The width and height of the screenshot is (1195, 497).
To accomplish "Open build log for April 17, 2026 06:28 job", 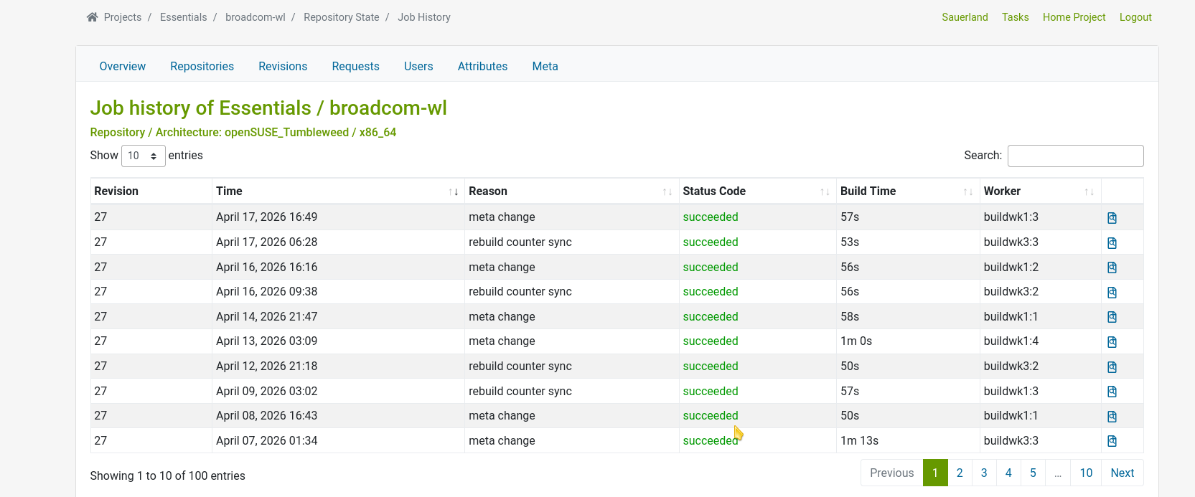I will pyautogui.click(x=1112, y=243).
